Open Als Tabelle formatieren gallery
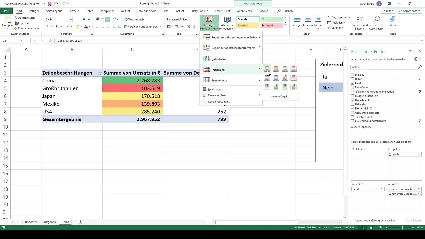This screenshot has height=239, width=425. pos(227,23)
